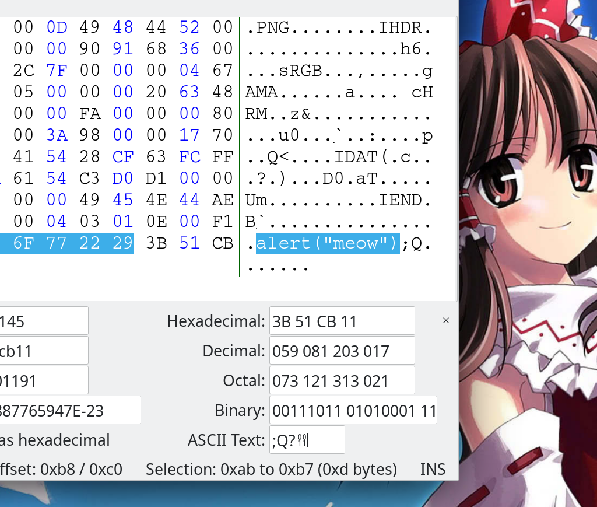
Task: Click the Offset 0xb8 / 0xc0 status text
Action: (x=61, y=469)
